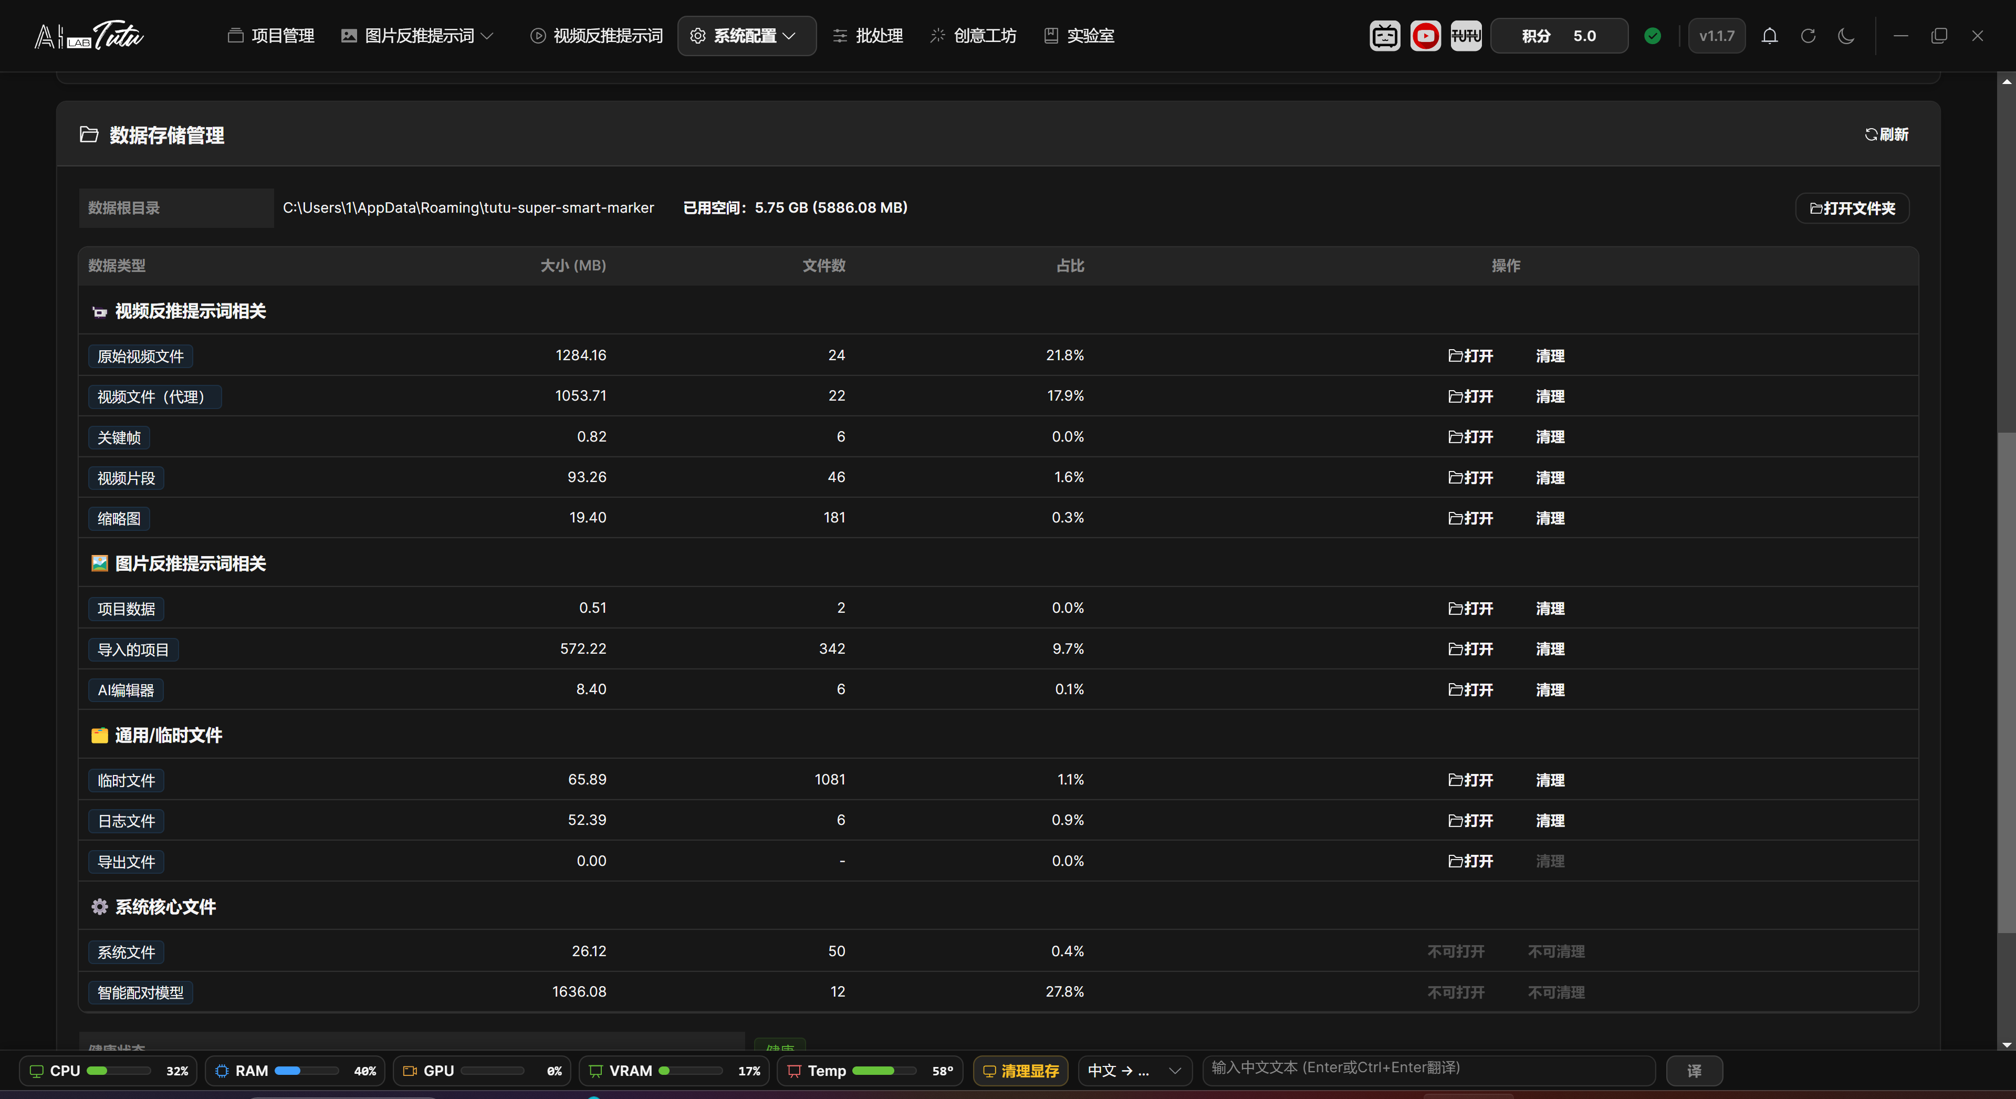Open the Bilibili channel icon
The width and height of the screenshot is (2016, 1099).
[x=1384, y=36]
